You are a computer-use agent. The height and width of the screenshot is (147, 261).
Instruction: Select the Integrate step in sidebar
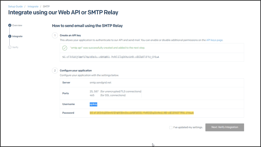tap(17, 36)
